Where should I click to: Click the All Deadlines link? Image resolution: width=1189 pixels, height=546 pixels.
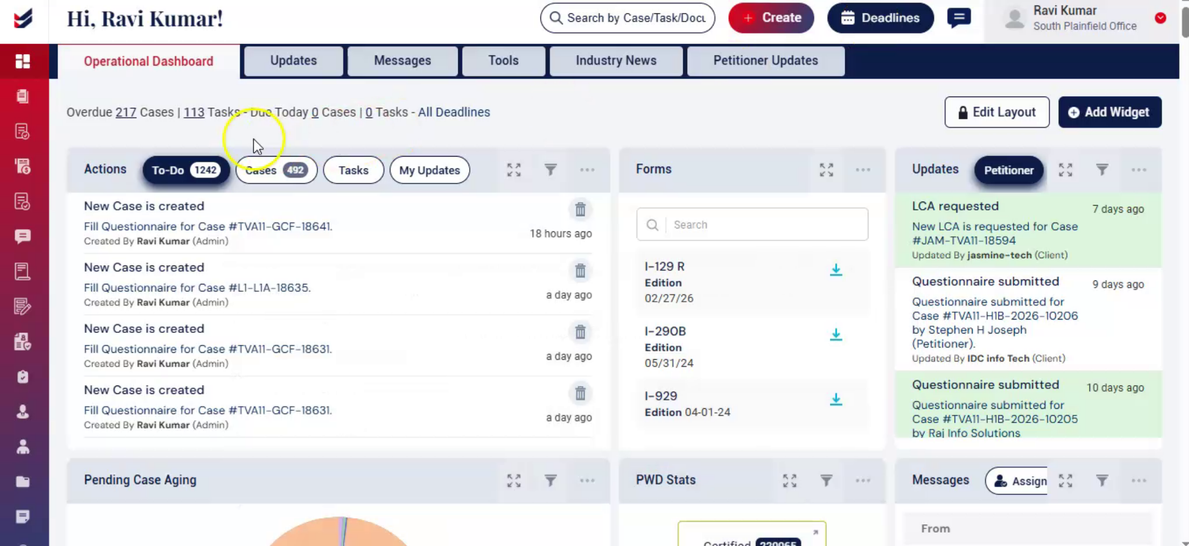[x=454, y=112]
